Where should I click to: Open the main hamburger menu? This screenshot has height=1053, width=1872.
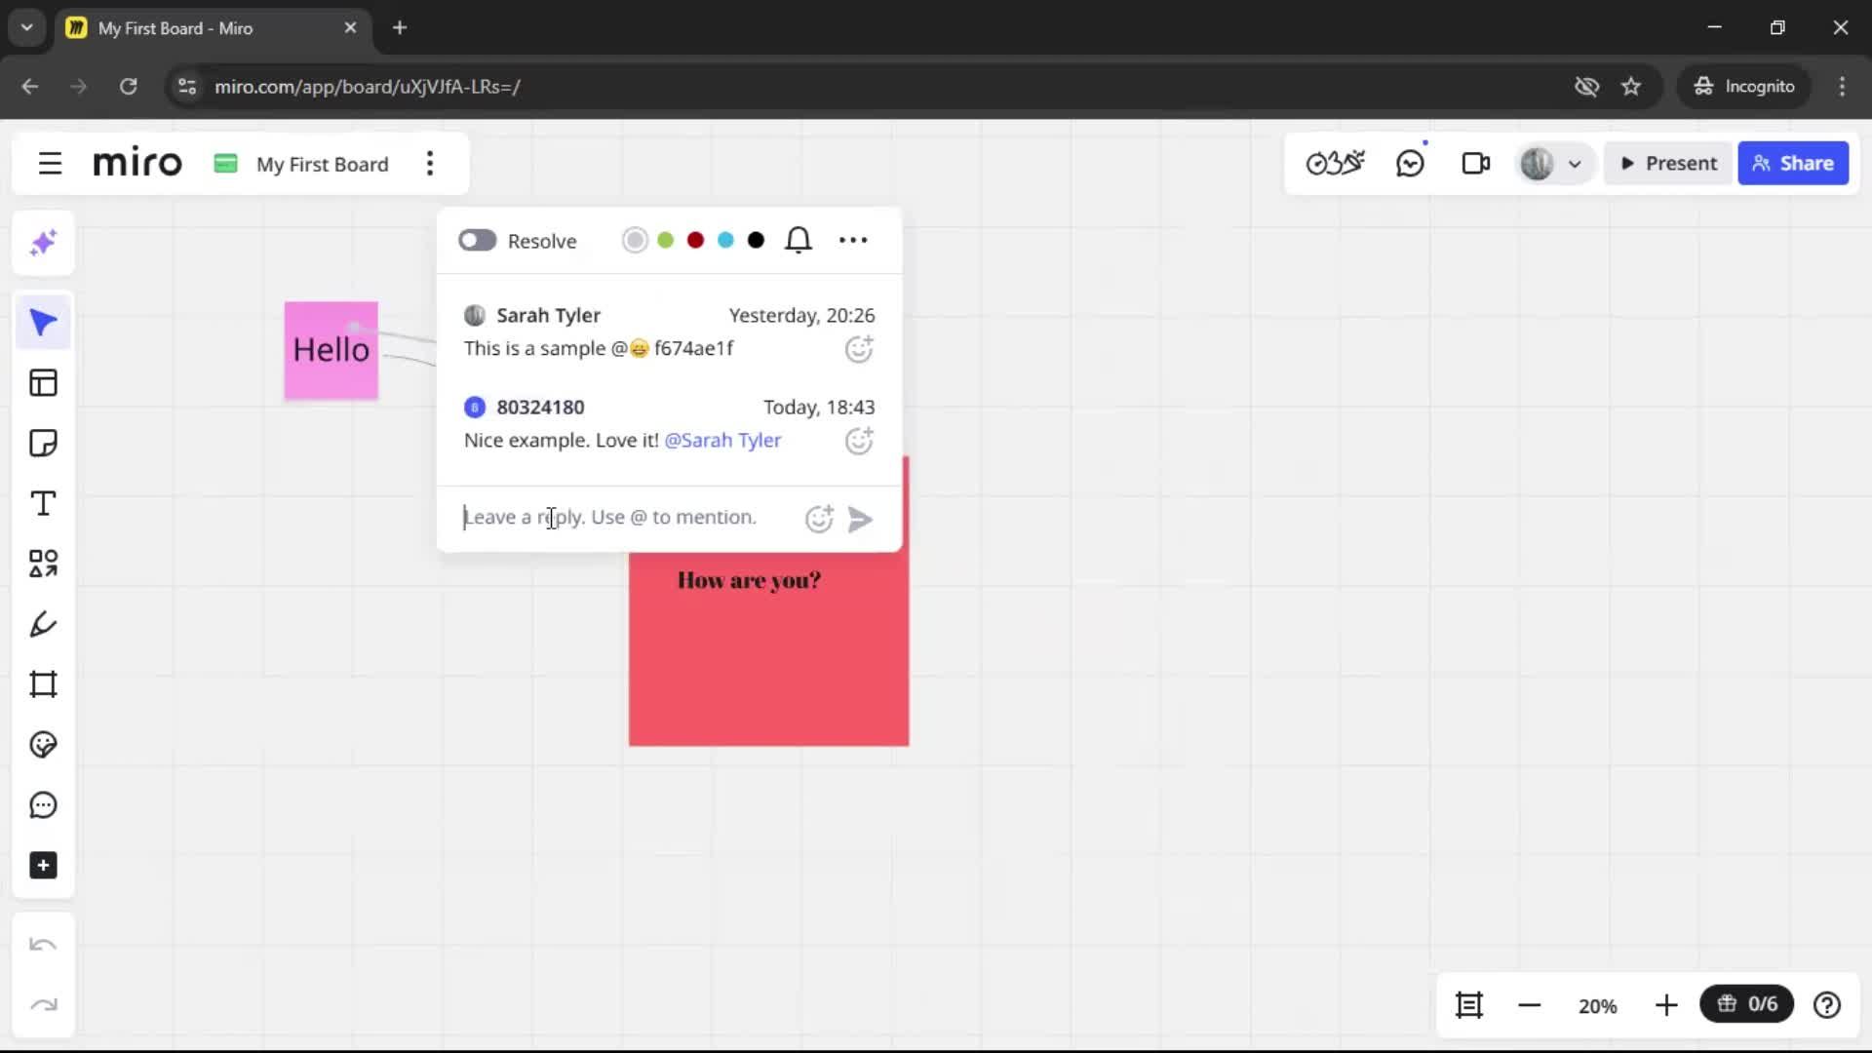(50, 164)
